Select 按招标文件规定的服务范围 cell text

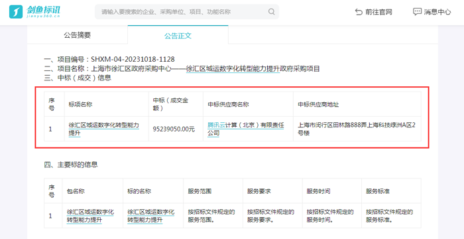pos(211,216)
